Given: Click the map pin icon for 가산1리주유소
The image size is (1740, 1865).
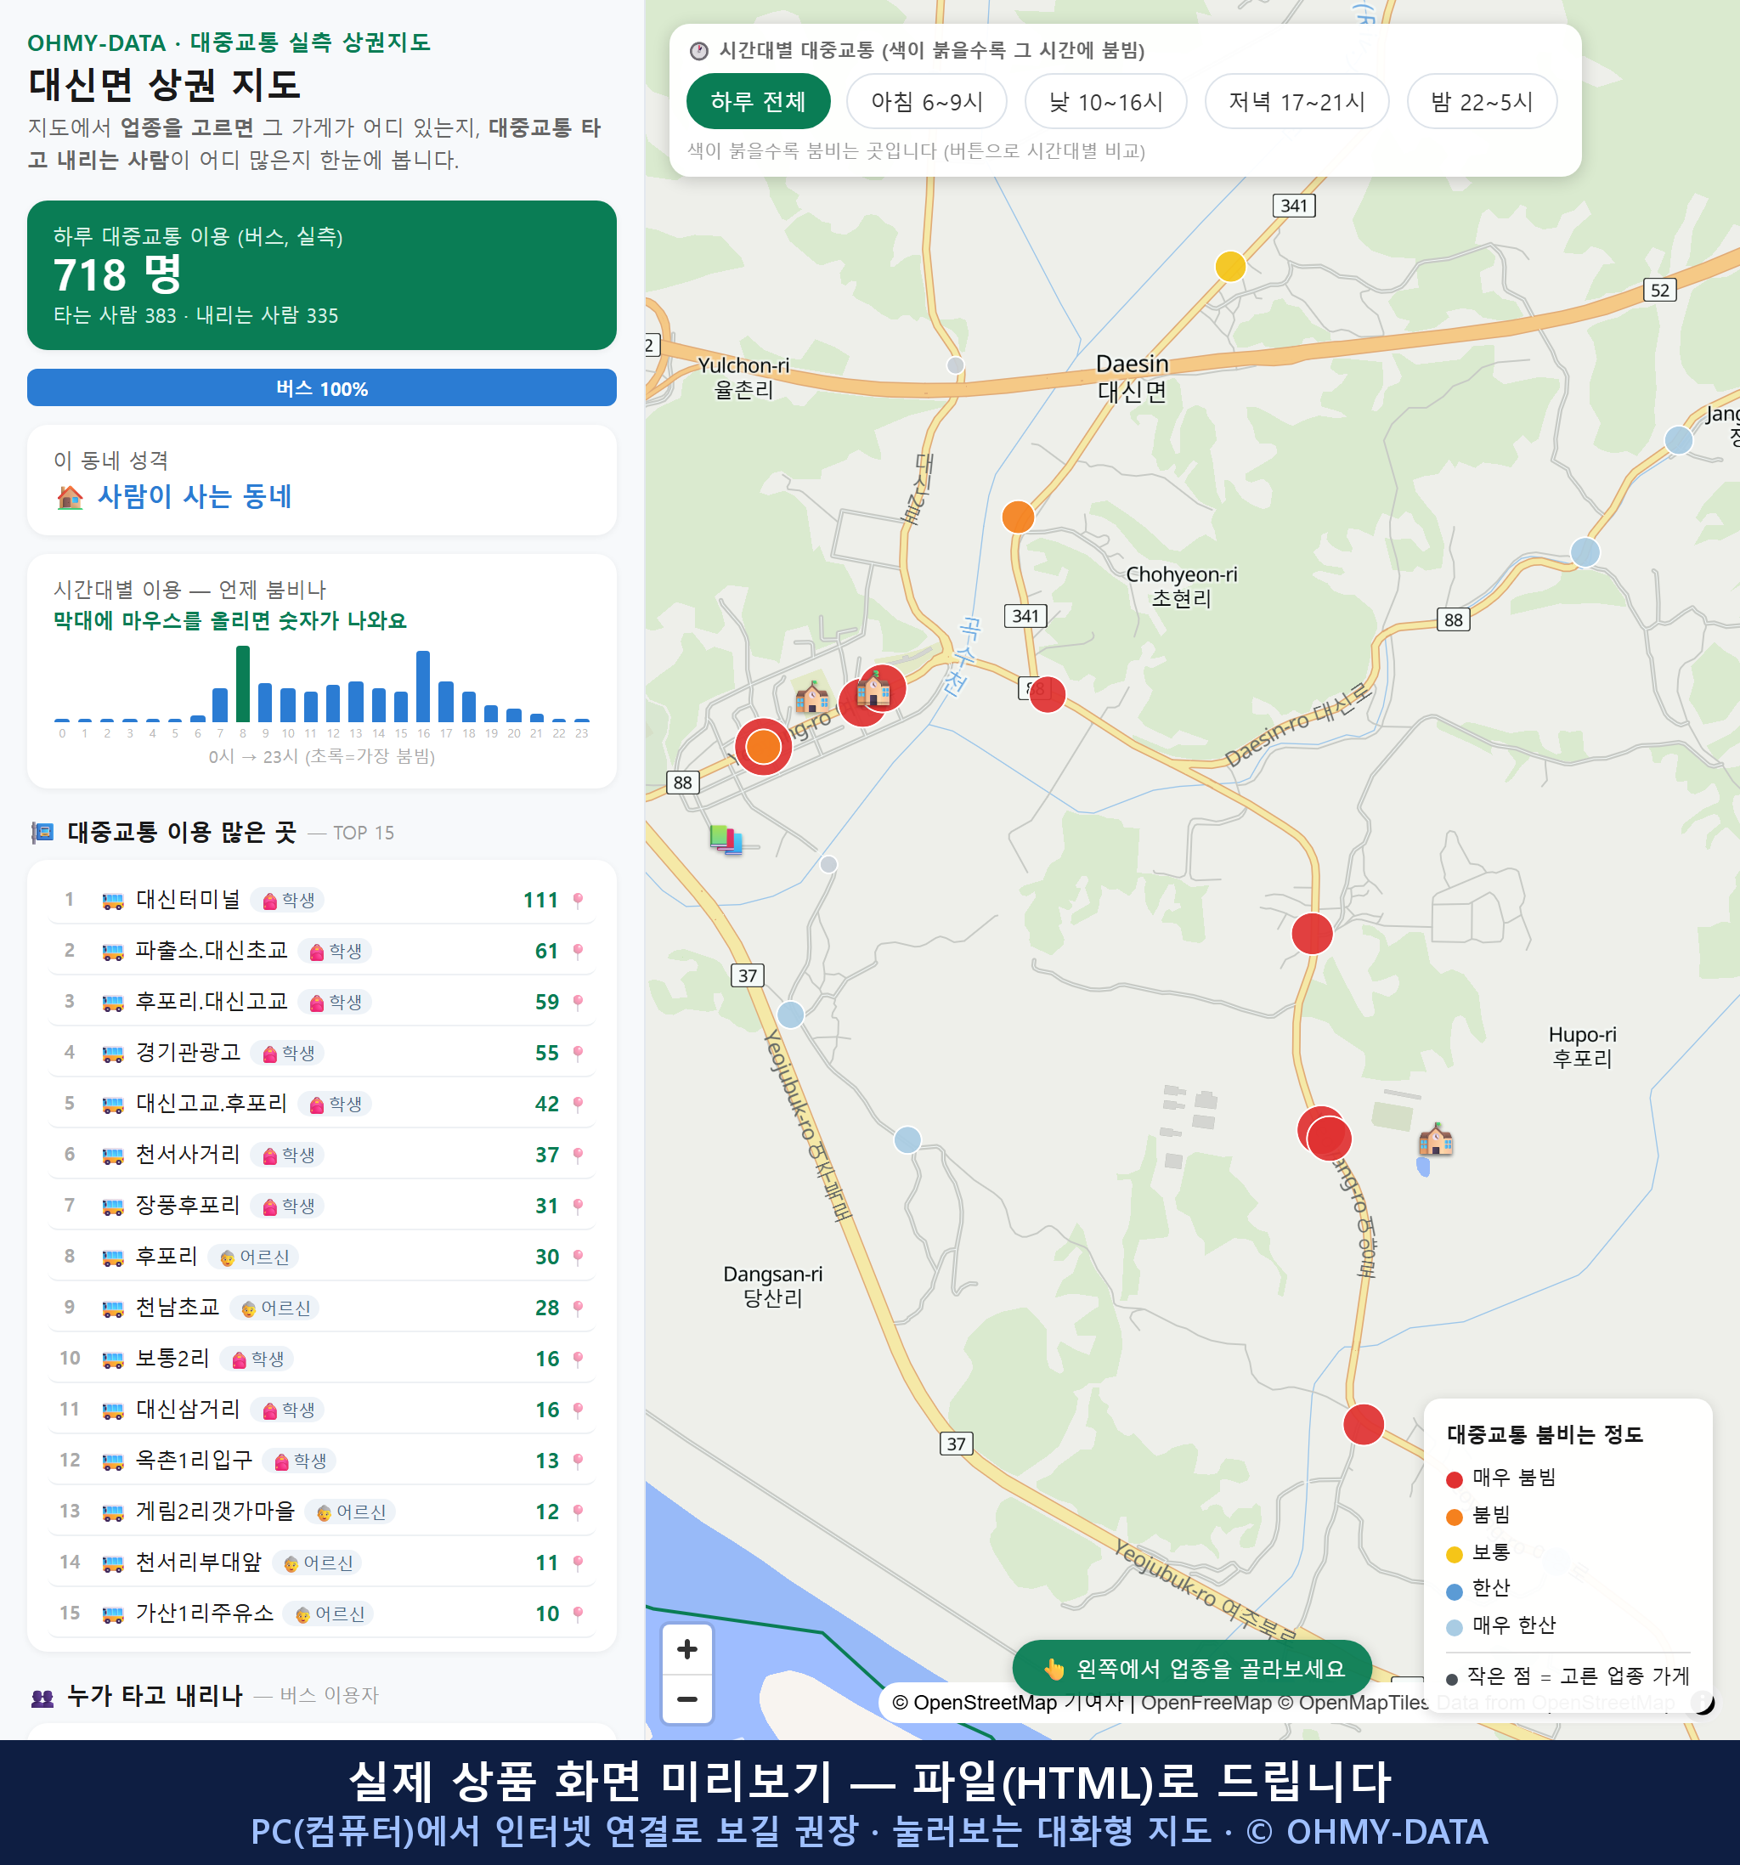Looking at the screenshot, I should (578, 1614).
